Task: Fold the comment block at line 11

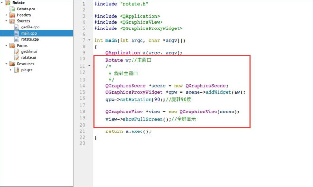Action: pos(89,65)
